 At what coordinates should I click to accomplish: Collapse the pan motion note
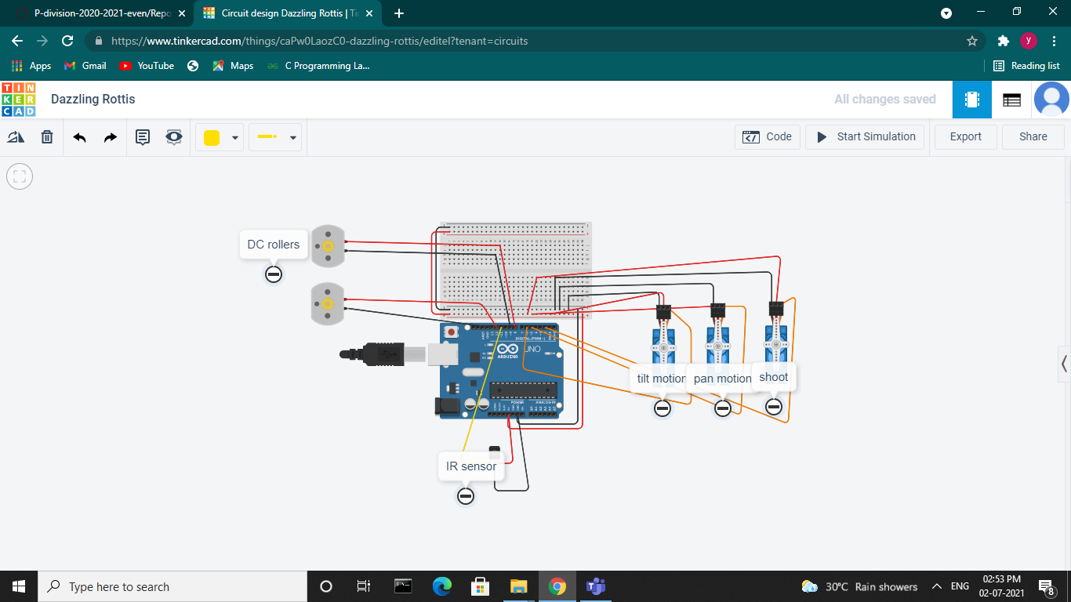723,408
